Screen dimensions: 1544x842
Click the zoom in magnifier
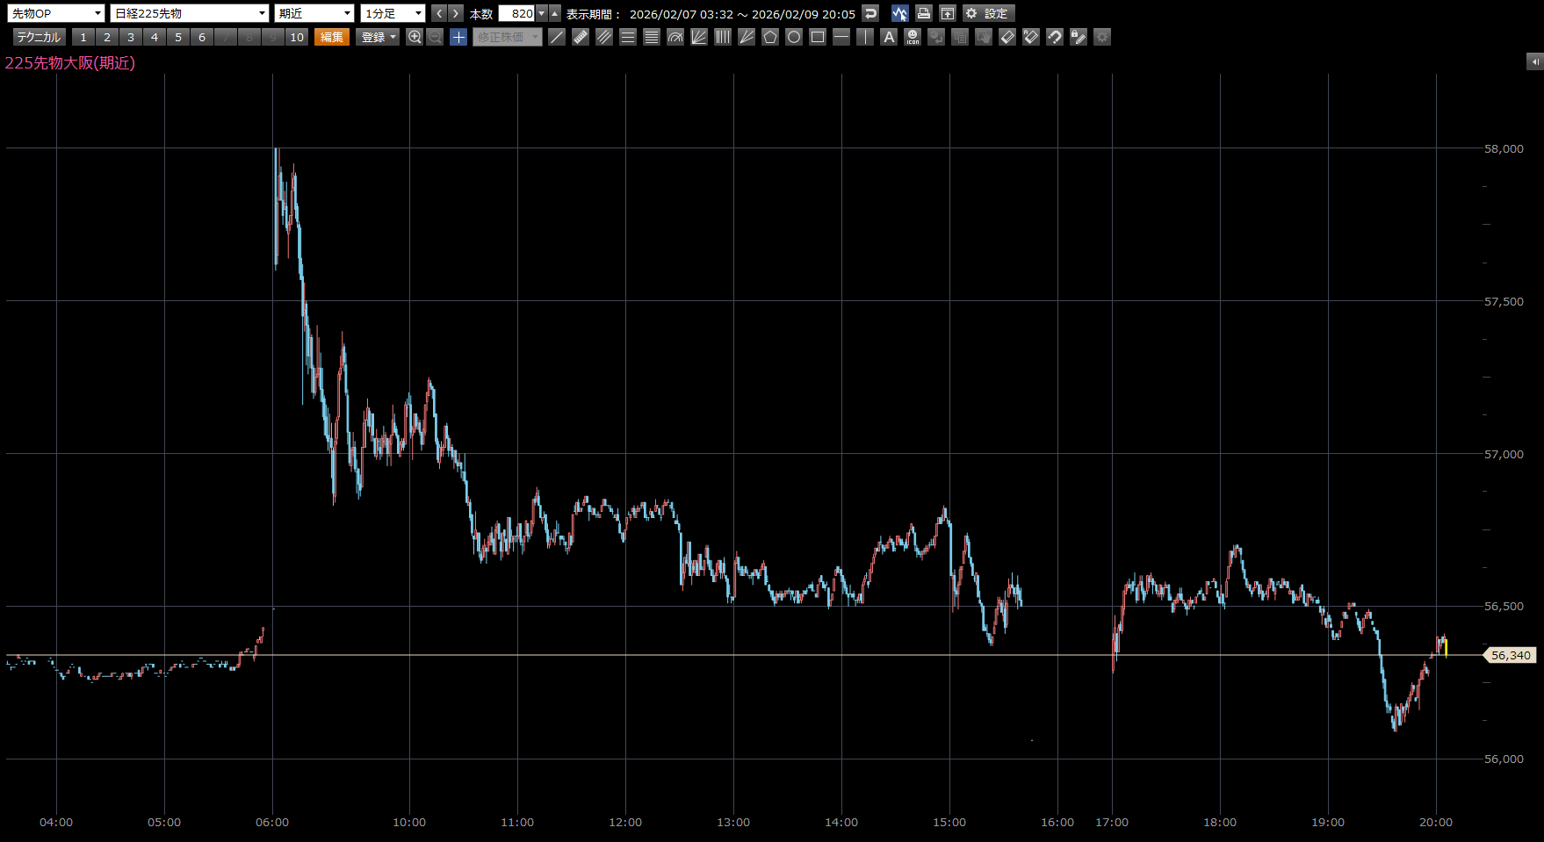[x=415, y=37]
